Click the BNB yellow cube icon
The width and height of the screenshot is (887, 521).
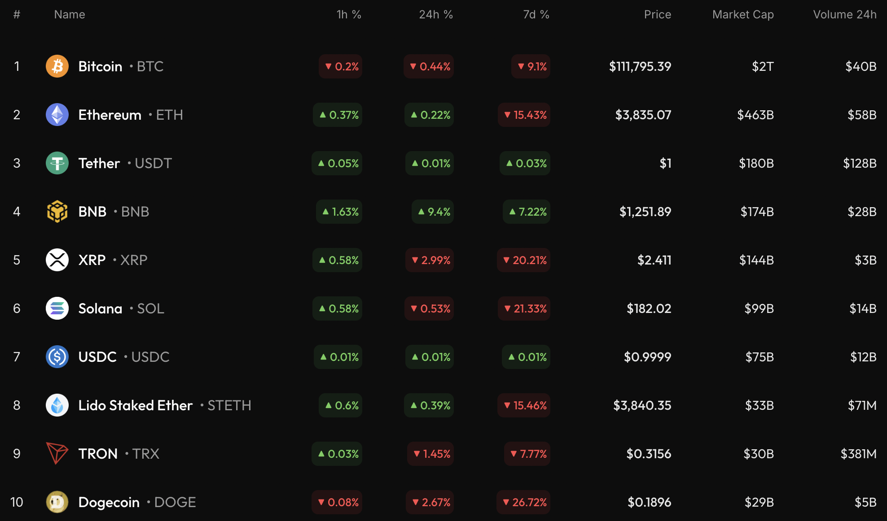click(57, 212)
